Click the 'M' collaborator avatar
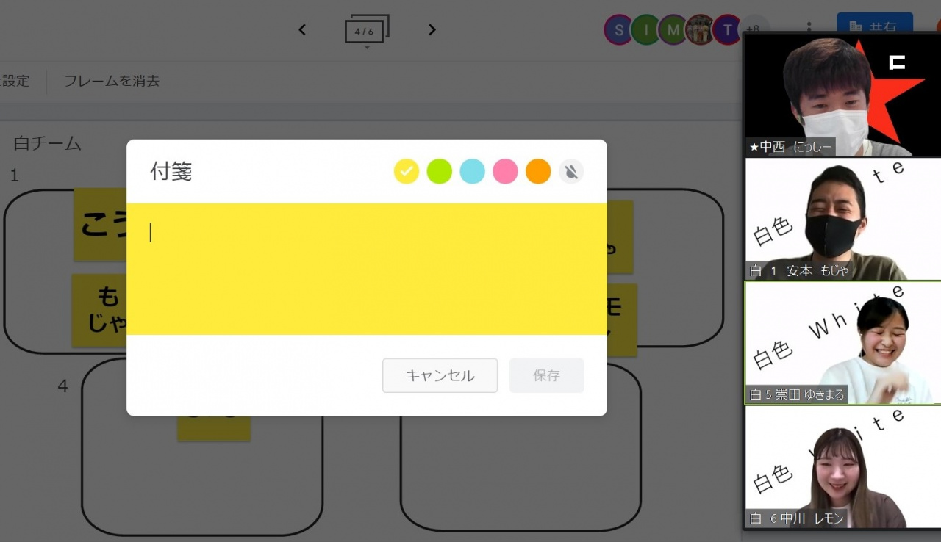Viewport: 941px width, 542px height. coord(673,30)
